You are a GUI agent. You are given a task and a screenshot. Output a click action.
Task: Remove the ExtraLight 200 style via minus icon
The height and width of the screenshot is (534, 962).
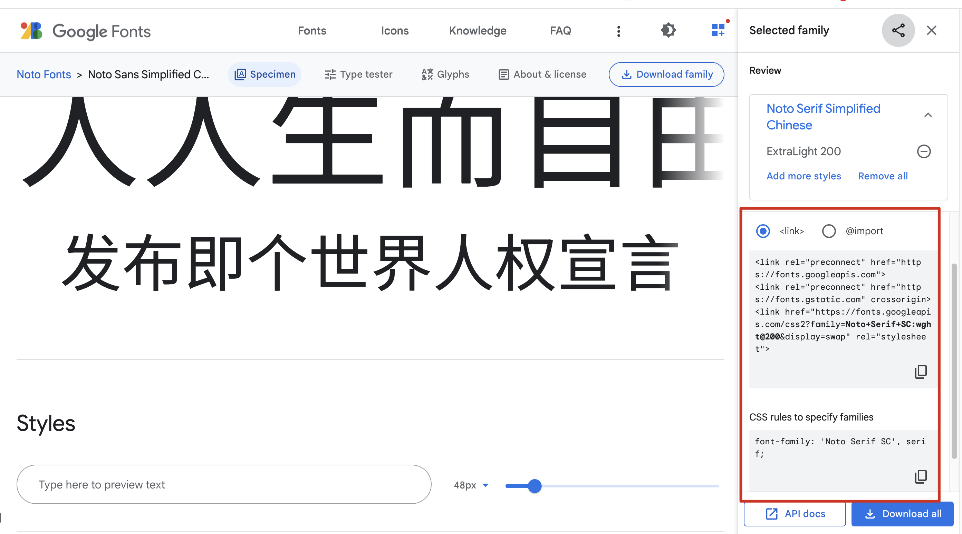924,151
